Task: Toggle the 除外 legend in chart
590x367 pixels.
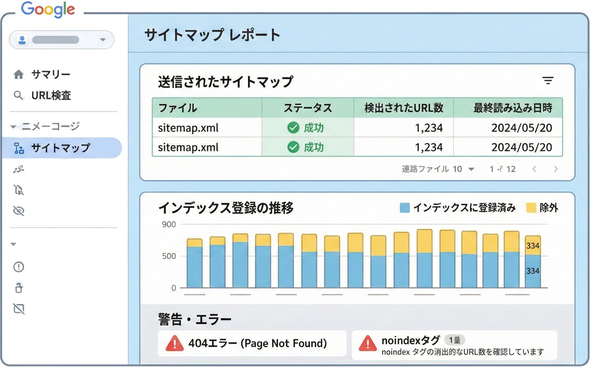Action: click(x=542, y=208)
